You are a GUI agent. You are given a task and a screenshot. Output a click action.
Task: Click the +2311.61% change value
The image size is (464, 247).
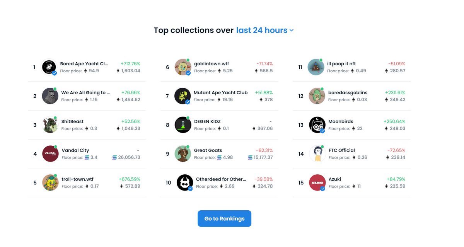coord(395,93)
